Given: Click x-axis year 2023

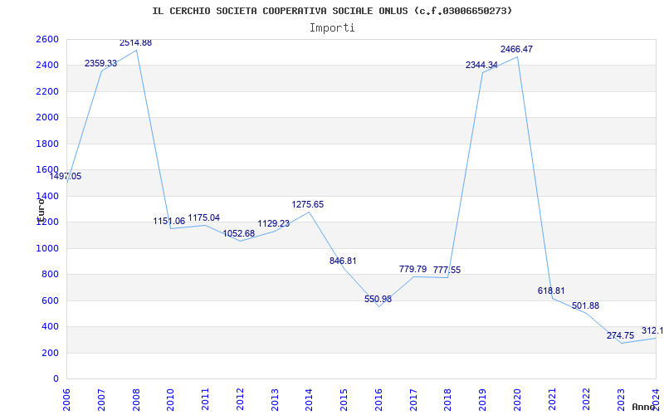Looking at the screenshot, I should tap(621, 400).
